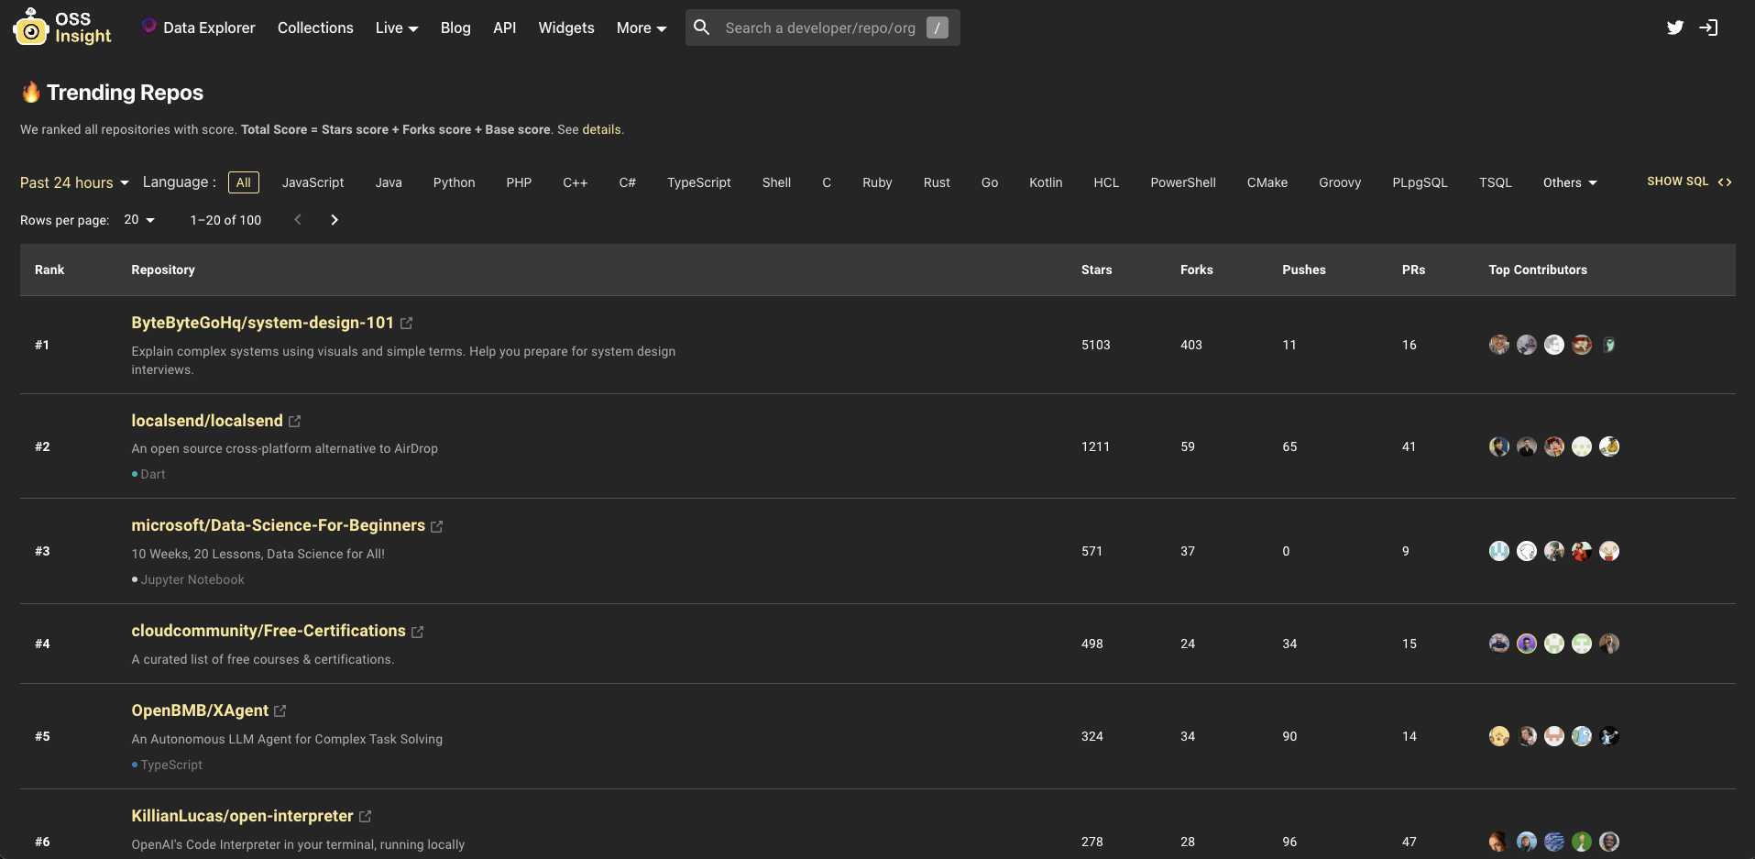Screen dimensions: 1755x859
Task: Click the search magnifier icon
Action: point(702,28)
